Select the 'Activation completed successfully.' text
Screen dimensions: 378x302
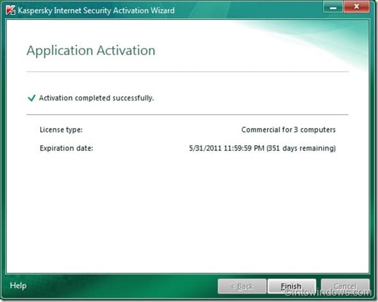tap(96, 98)
